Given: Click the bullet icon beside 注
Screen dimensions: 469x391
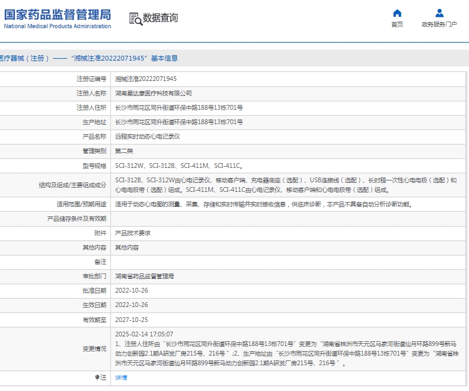Looking at the screenshot, I should [97, 377].
